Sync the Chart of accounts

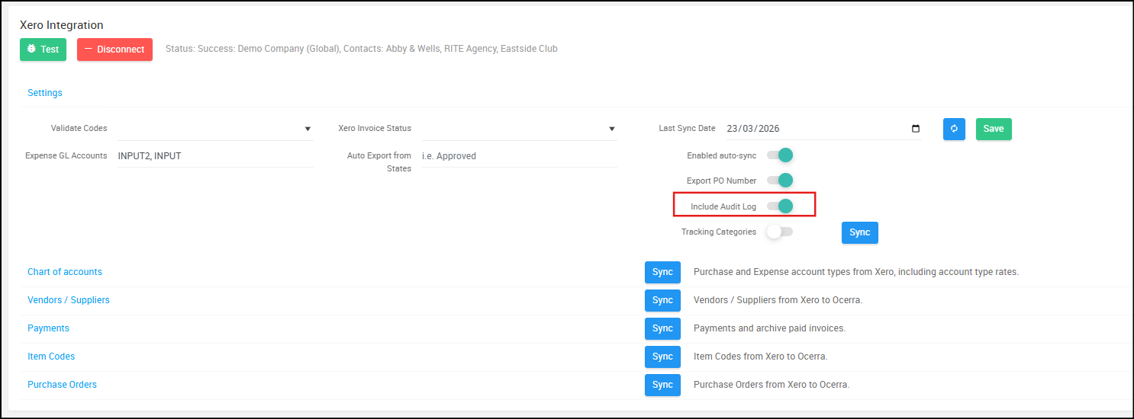coord(662,272)
